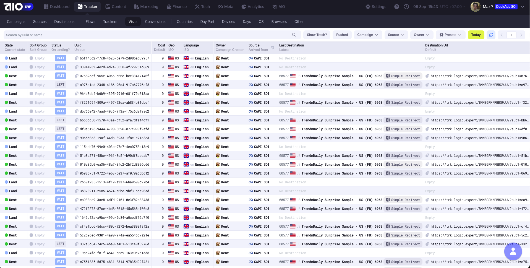Copy uuid 07682dcf-965e-4066-a00c-bce33417140f icon
This screenshot has height=268, width=530.
(77, 76)
